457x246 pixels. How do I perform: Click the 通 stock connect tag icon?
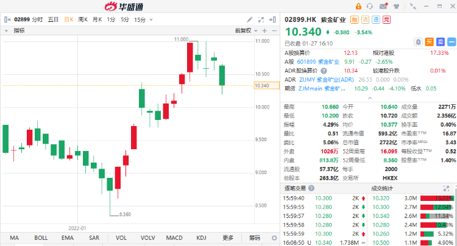coord(376,20)
